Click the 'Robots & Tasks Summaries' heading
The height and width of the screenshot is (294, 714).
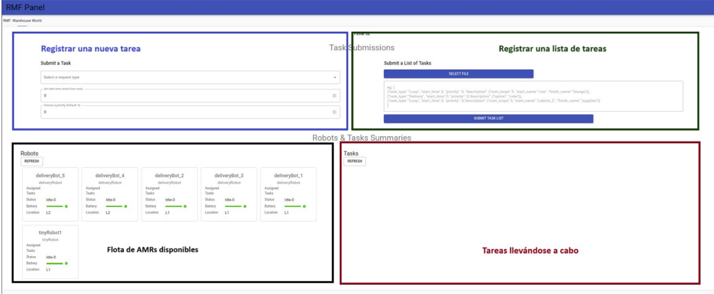coord(362,138)
